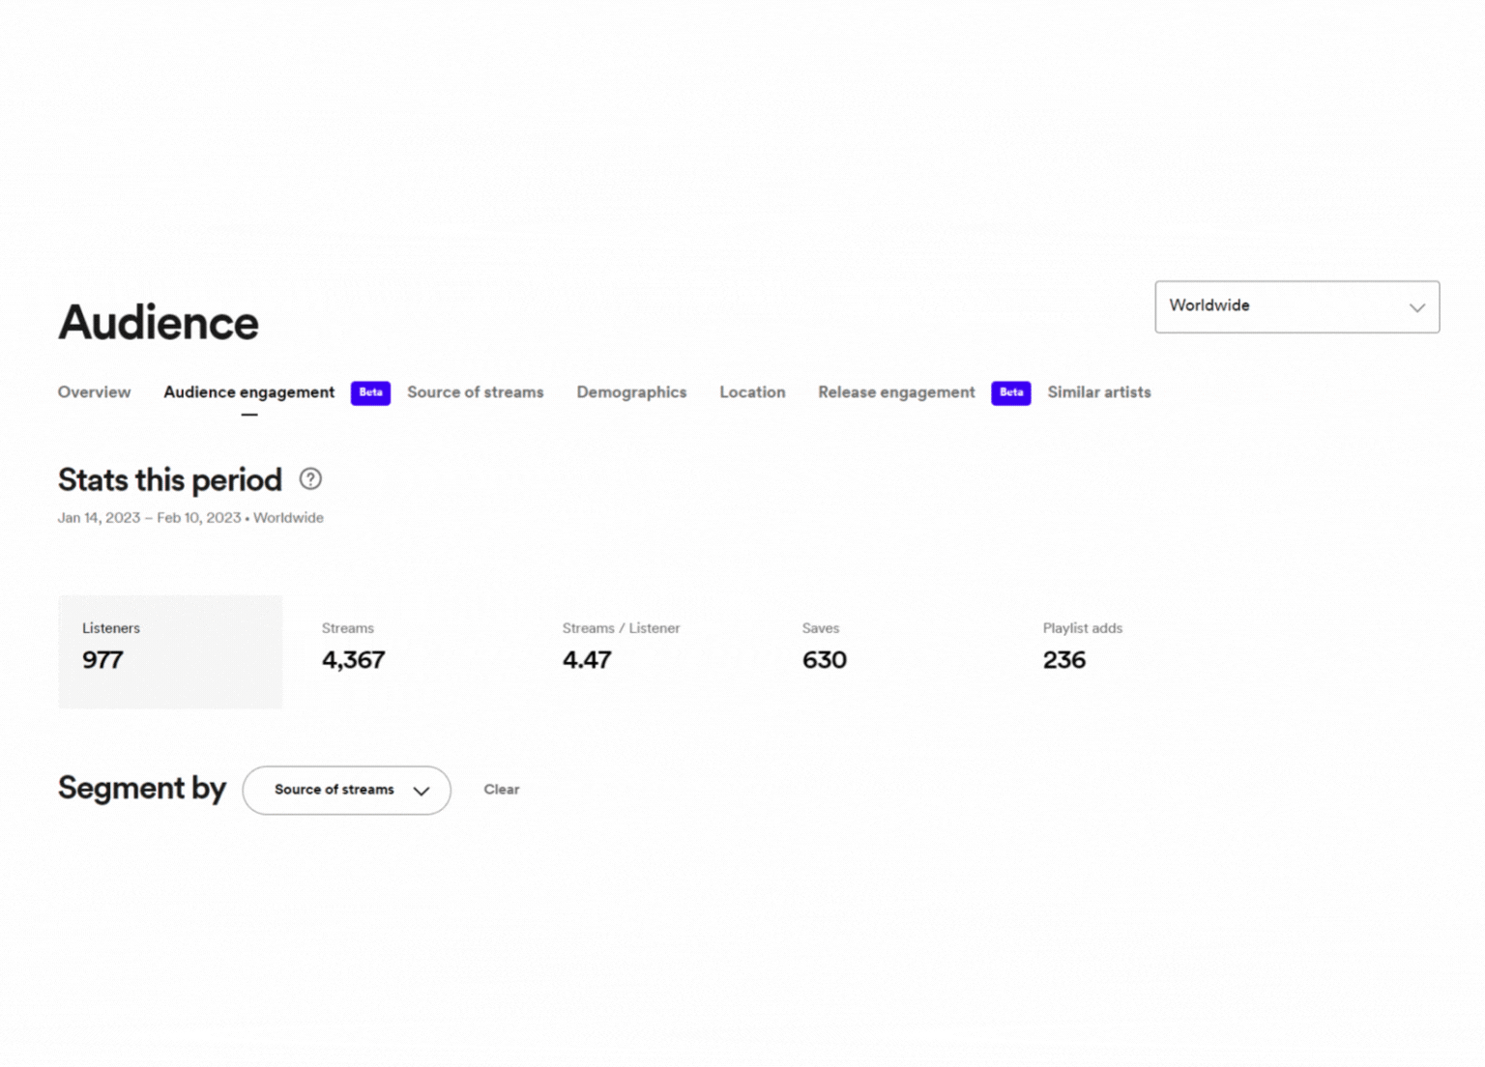This screenshot has height=1067, width=1485.
Task: Switch to the Location tab
Action: [752, 392]
